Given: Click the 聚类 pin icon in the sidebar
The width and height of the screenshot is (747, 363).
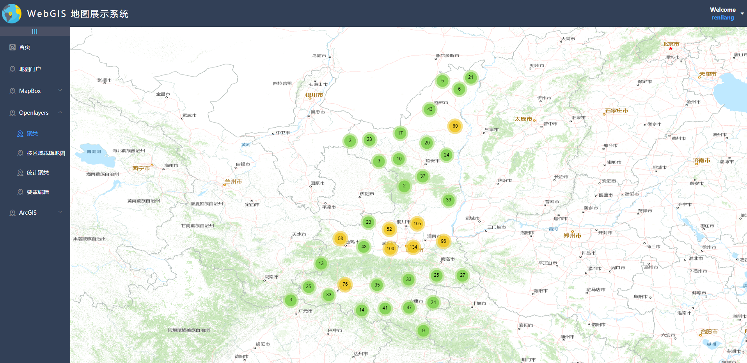Looking at the screenshot, I should click(20, 133).
